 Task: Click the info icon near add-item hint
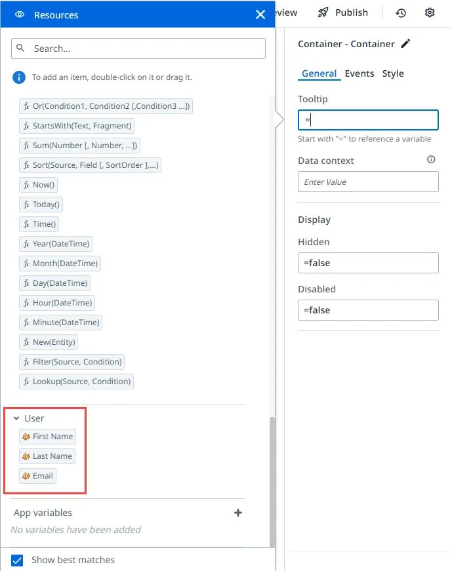[x=19, y=77]
